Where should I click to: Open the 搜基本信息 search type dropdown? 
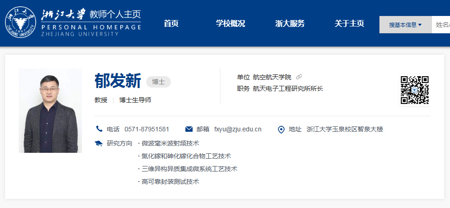click(x=405, y=25)
